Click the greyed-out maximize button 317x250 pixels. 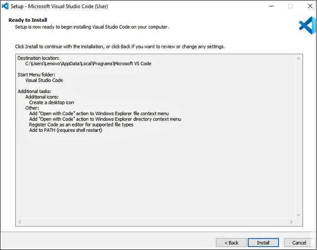click(290, 6)
